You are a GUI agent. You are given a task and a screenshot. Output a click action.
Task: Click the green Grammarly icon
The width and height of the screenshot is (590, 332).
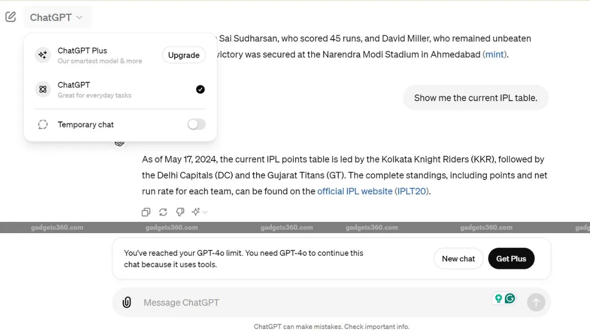510,298
